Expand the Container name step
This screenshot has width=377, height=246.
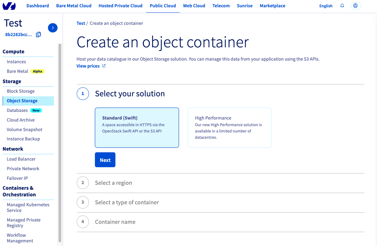(x=115, y=222)
